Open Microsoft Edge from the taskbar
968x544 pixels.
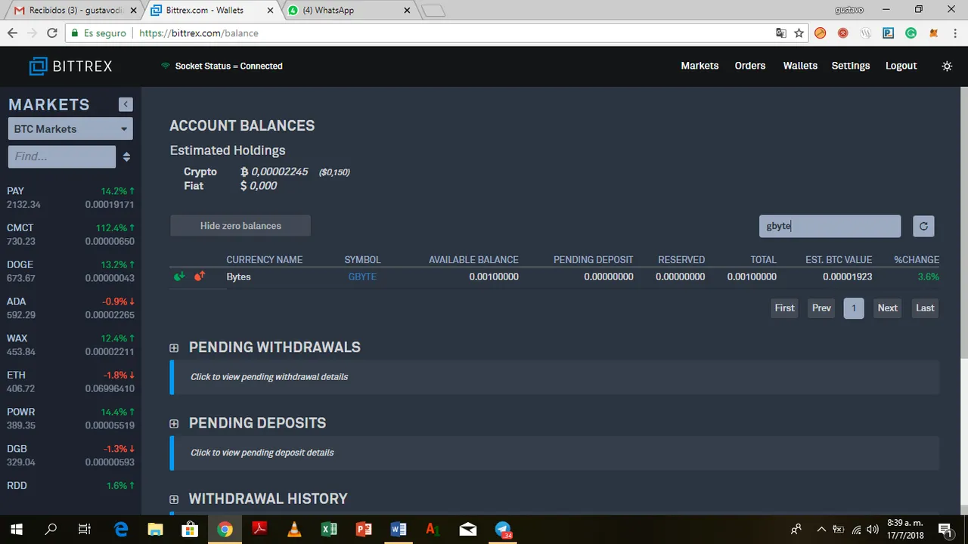121,529
